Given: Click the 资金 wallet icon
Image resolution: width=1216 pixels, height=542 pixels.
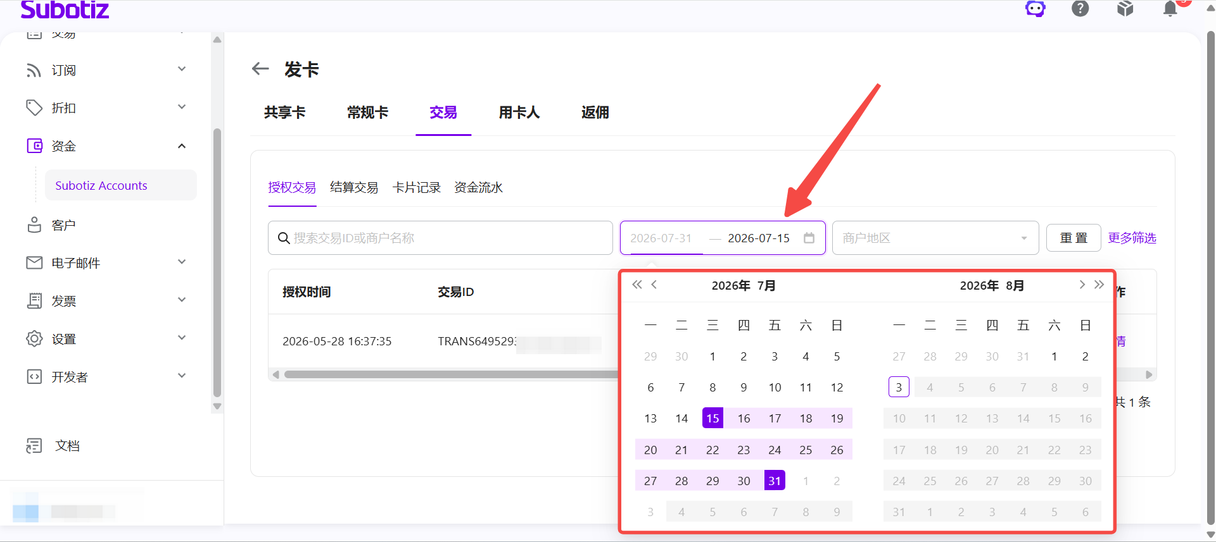Looking at the screenshot, I should [34, 146].
